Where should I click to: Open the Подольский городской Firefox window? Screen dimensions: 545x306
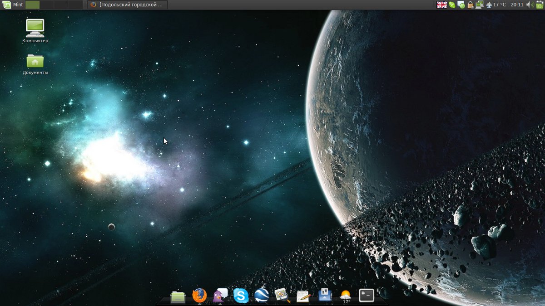click(x=127, y=5)
